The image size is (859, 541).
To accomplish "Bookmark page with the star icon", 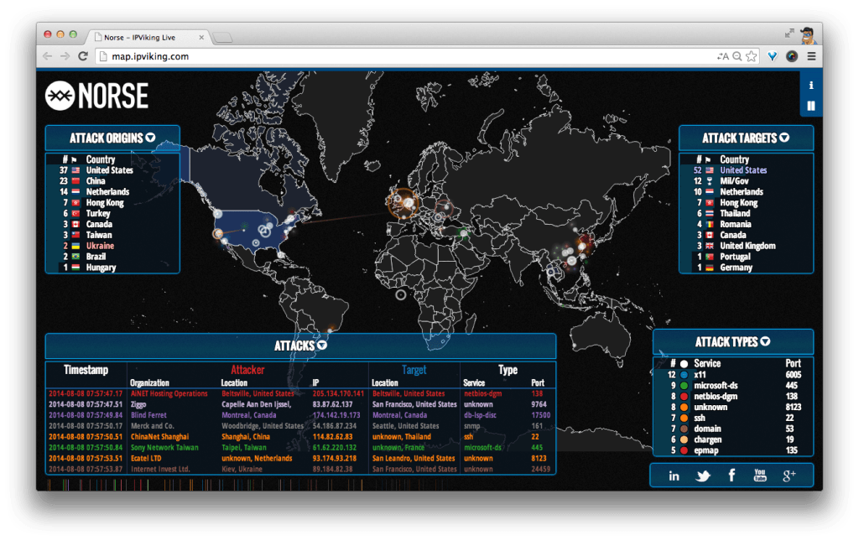I will 752,56.
